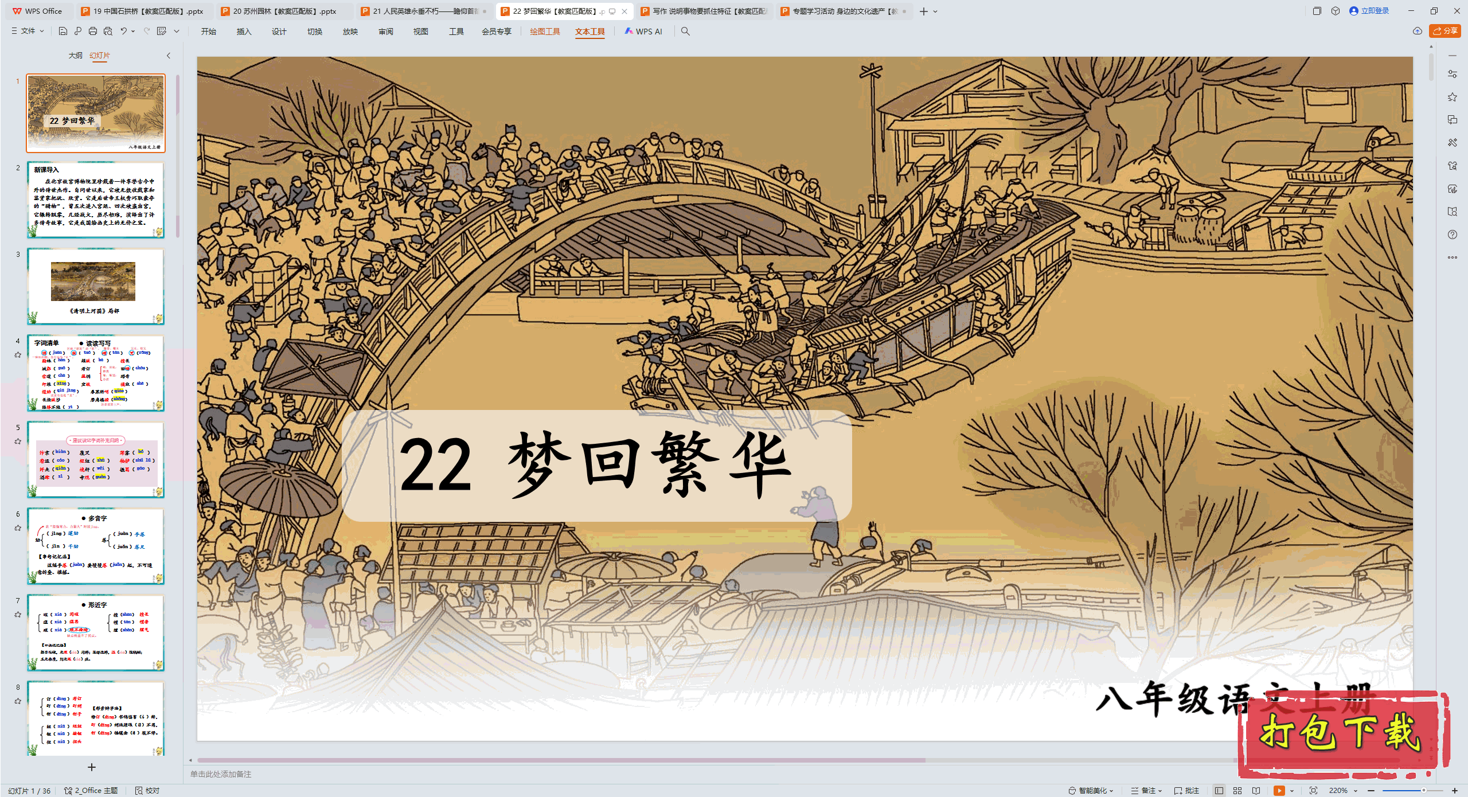Click the Save icon in quick toolbar
1468x797 pixels.
click(x=63, y=31)
